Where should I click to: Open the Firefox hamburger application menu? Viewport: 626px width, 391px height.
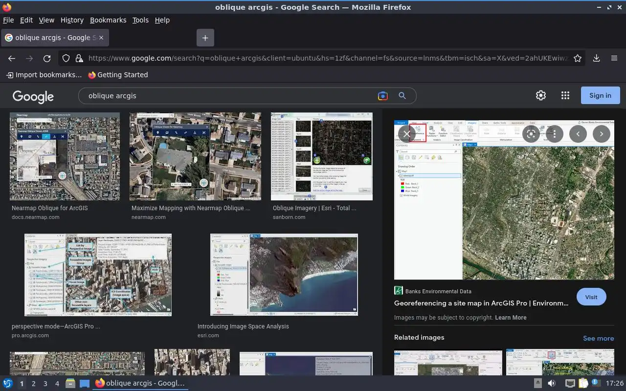(614, 58)
